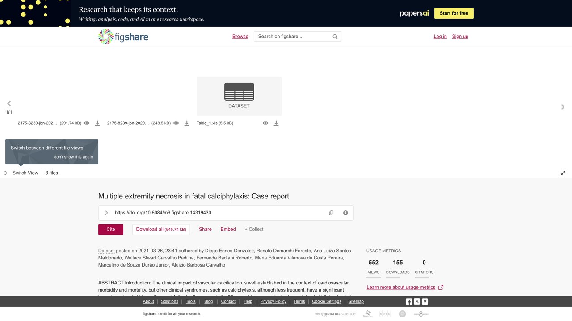Select the DATASET file thumbnail

[x=239, y=96]
